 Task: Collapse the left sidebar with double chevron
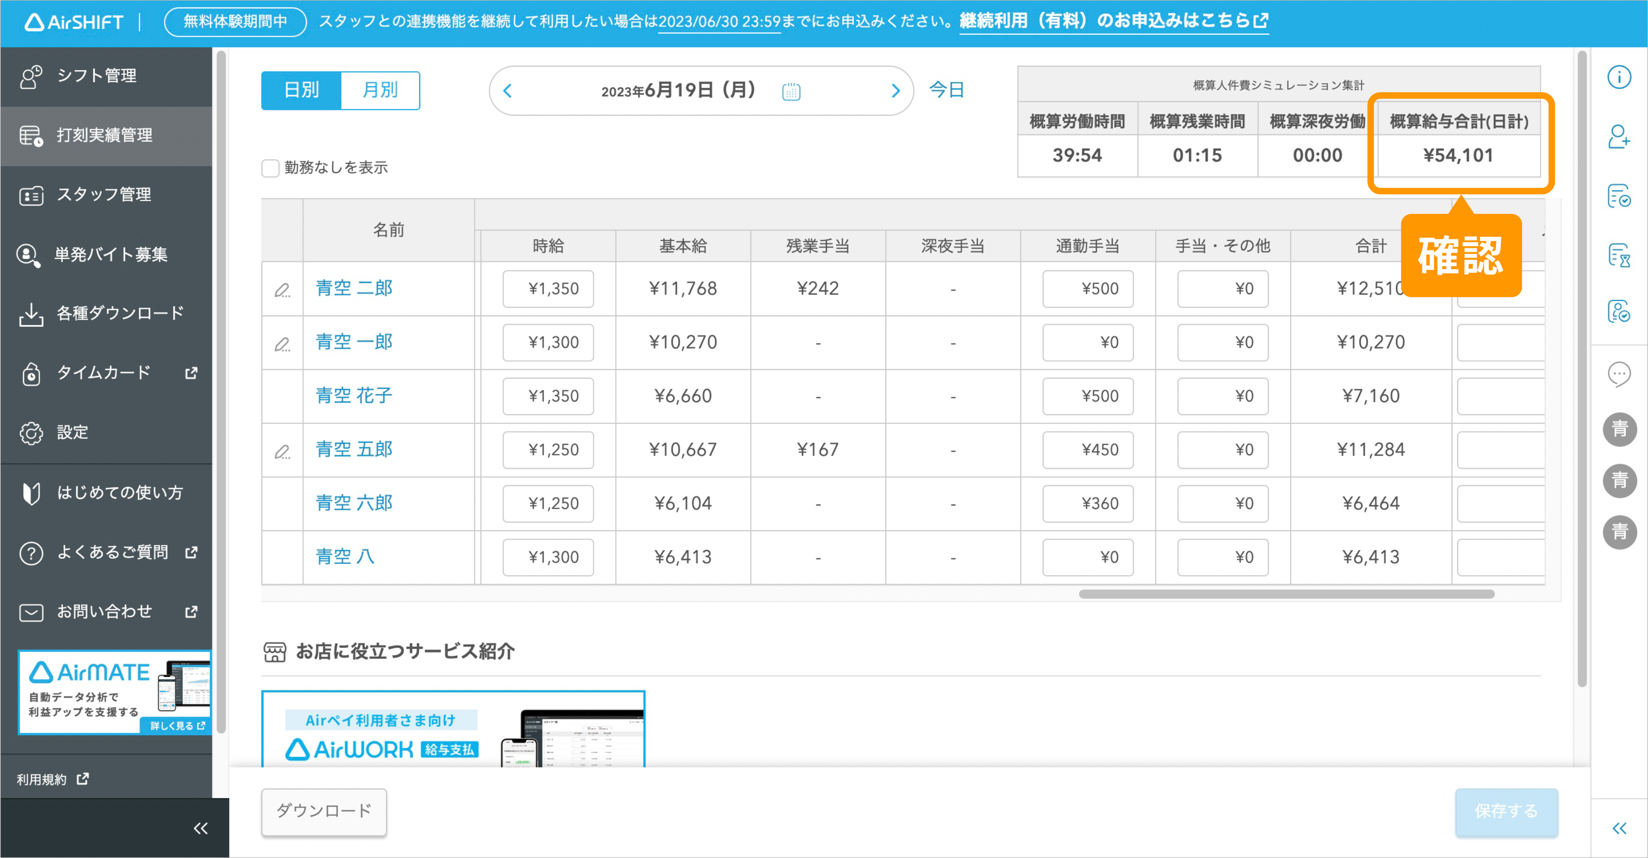click(200, 828)
